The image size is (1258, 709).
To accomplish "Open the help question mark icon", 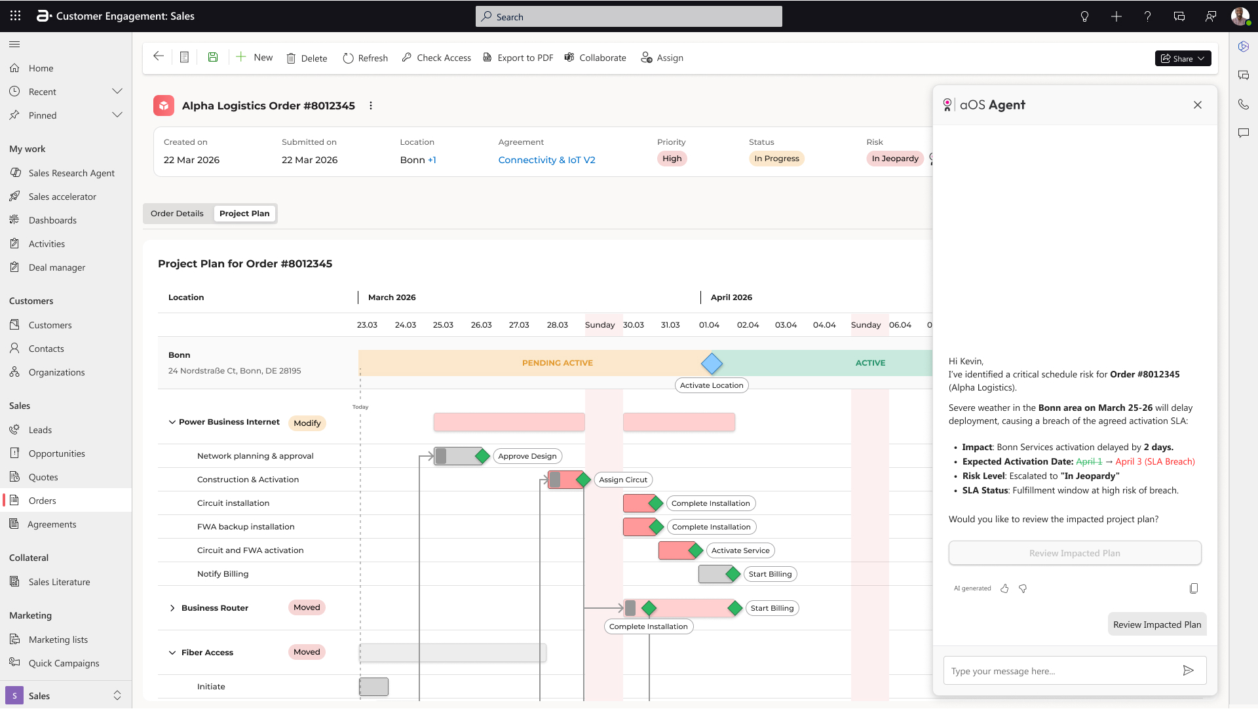I will click(x=1147, y=16).
